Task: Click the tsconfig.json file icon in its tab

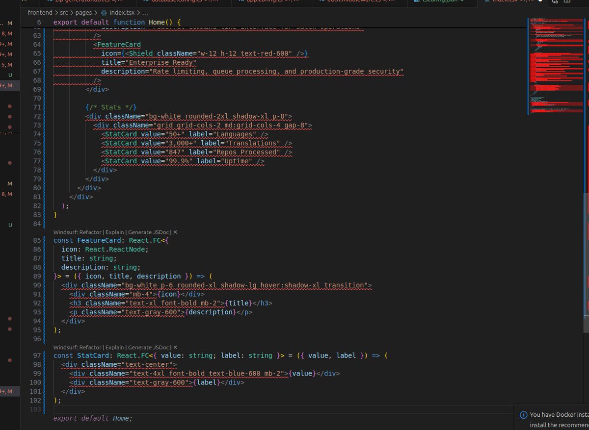Action: (x=417, y=2)
